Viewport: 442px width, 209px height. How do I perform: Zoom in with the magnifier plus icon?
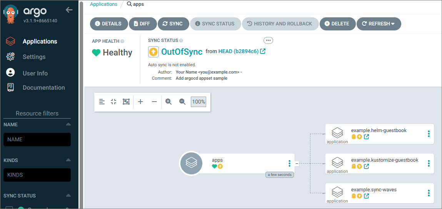click(x=168, y=102)
